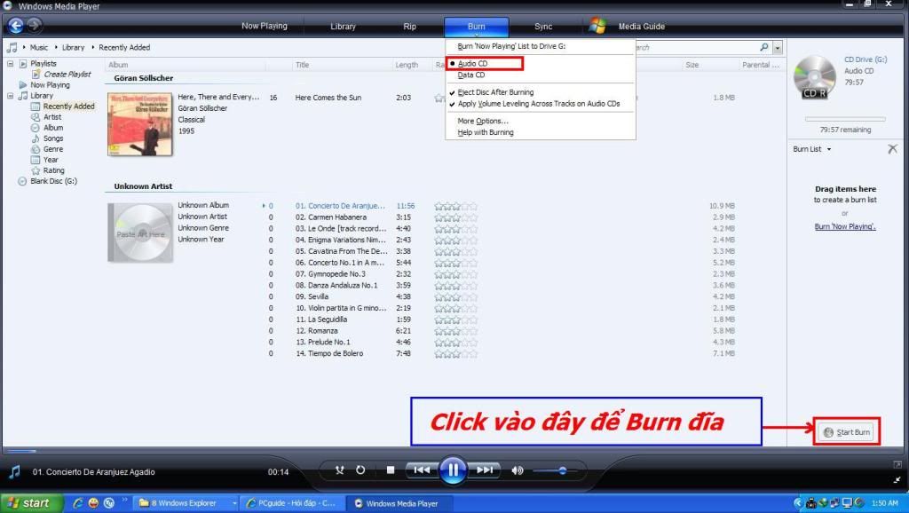Switch to the Rip tab
Viewport: 909px width, 513px height.
[409, 27]
